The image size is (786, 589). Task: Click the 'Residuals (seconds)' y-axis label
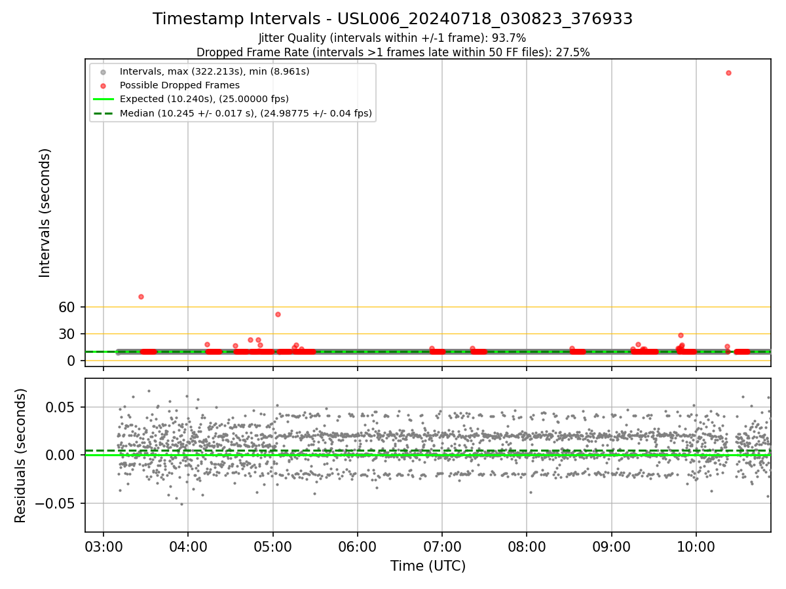coord(21,455)
